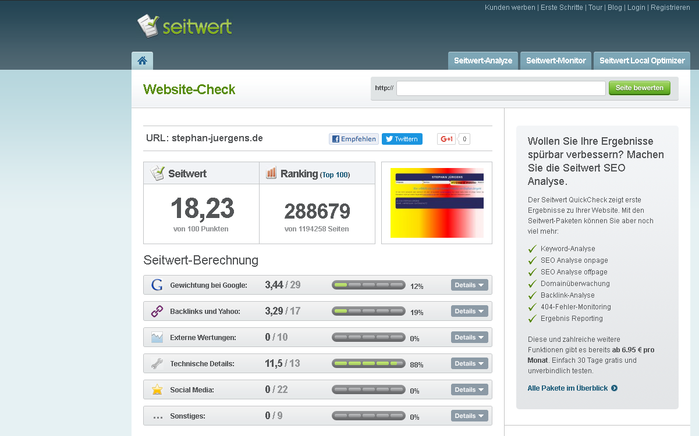Expand Details for Technische Details

470,363
